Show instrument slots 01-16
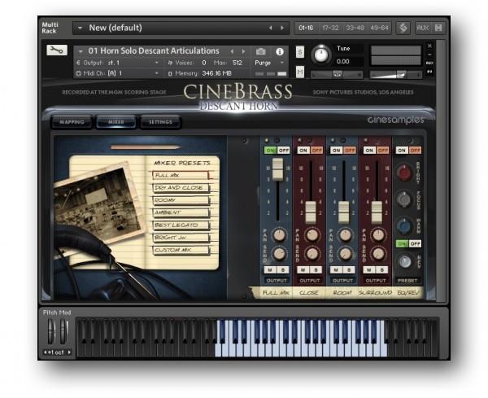Viewport: 488px width, 398px height. coord(306,28)
